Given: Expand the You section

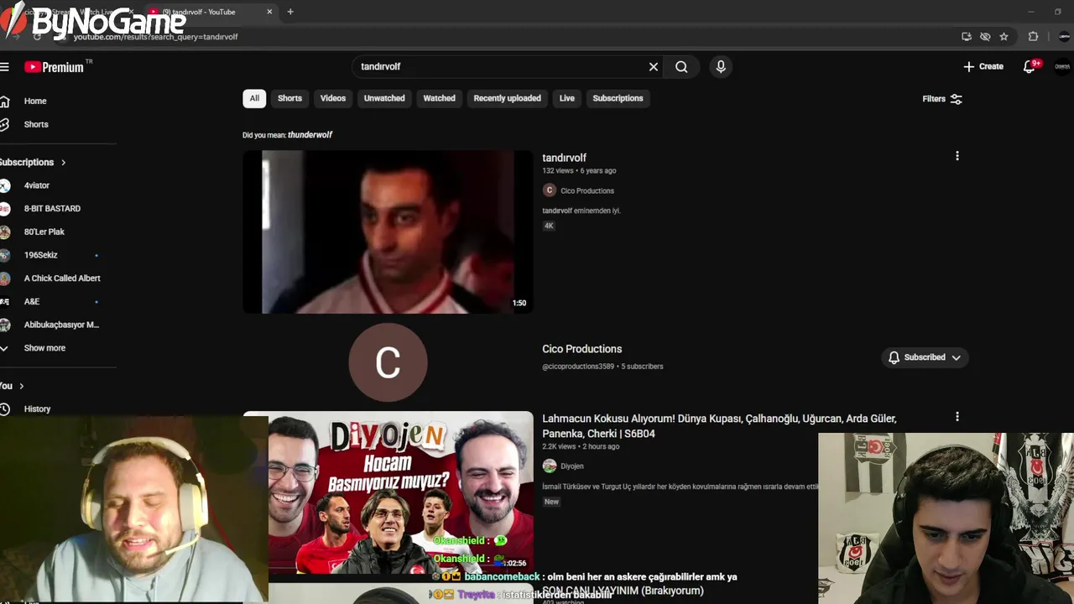Looking at the screenshot, I should tap(13, 386).
